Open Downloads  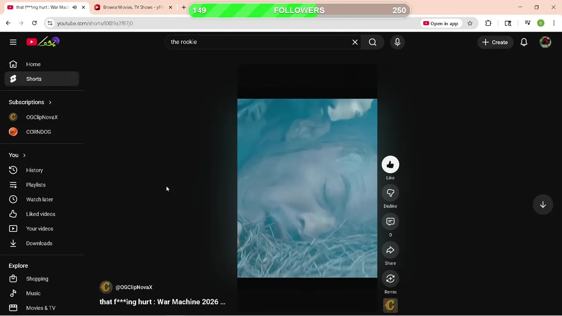coord(42,243)
